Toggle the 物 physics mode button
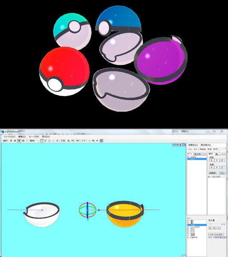Image resolution: width=228 pixels, height=257 pixels. 93,140
